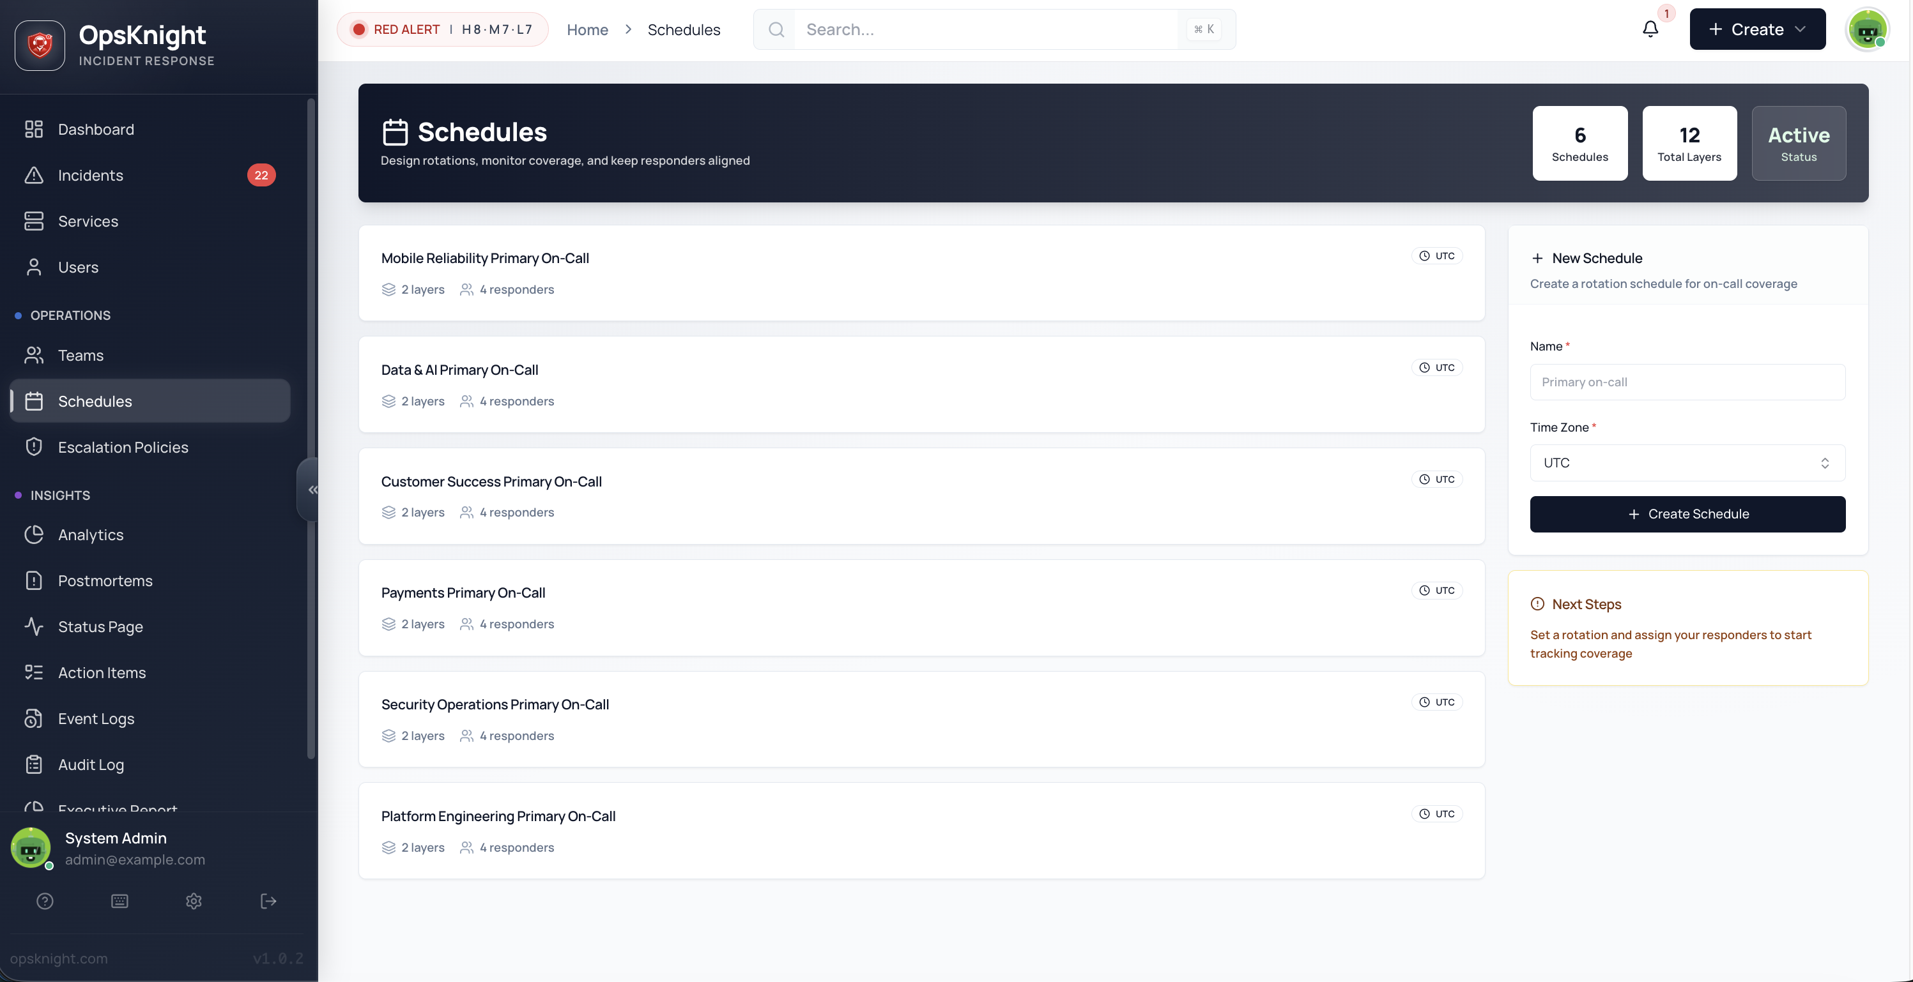Click the help question mark icon

(45, 900)
